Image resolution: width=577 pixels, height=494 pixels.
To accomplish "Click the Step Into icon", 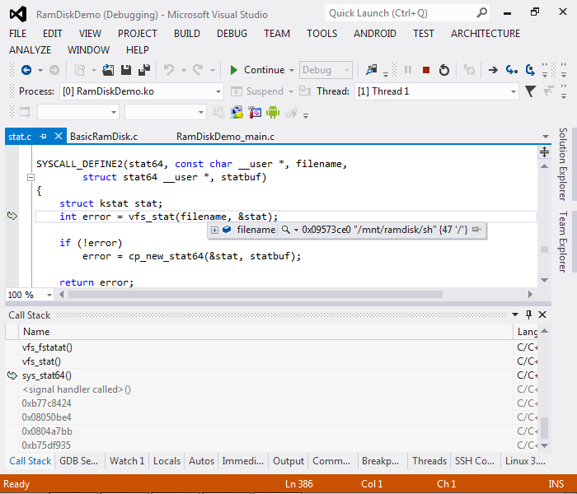I will tap(512, 70).
